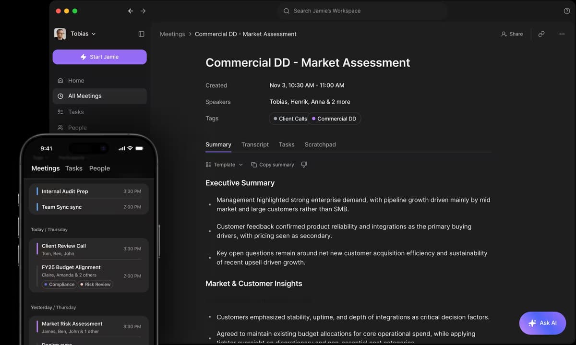Switch to the Transcript tab

pos(255,144)
